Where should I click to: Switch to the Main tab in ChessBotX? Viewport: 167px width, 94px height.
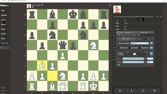tap(119, 35)
